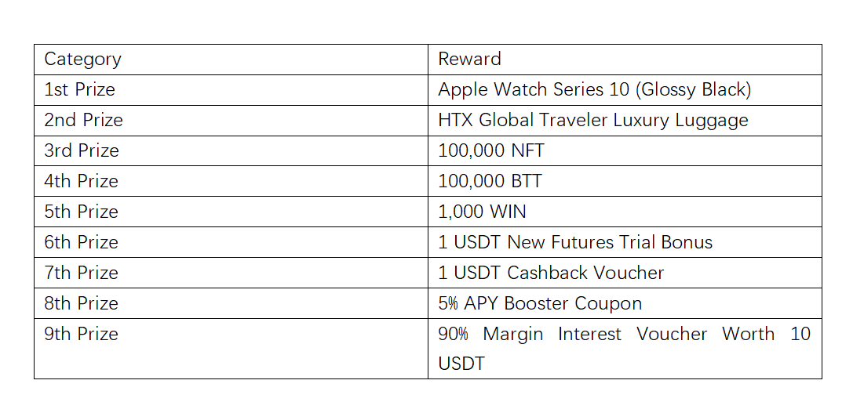This screenshot has height=402, width=864.
Task: Select the 7th Prize cell
Action: coord(82,273)
